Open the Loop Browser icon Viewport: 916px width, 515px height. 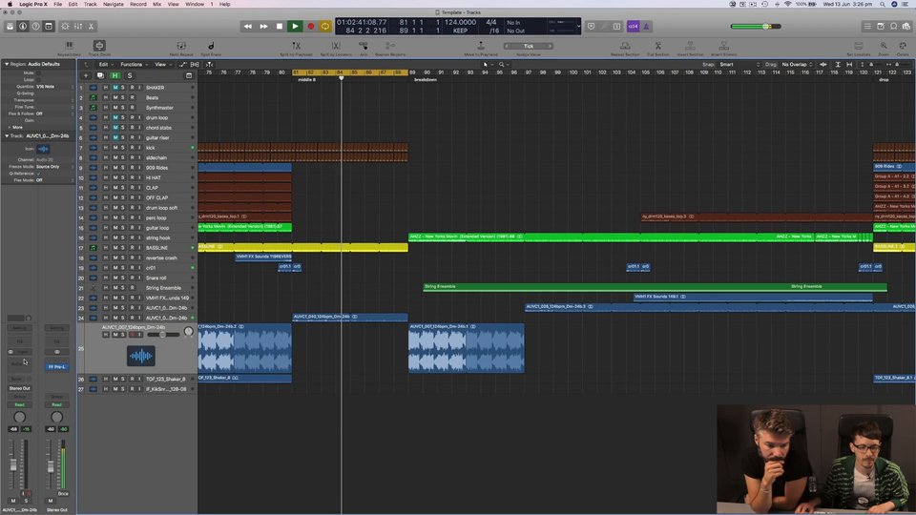tap(894, 27)
